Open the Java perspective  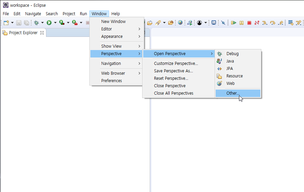(x=238, y=61)
